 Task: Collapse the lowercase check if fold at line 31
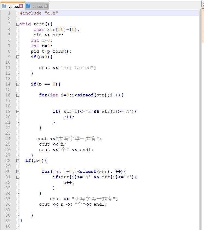tap(18, 177)
